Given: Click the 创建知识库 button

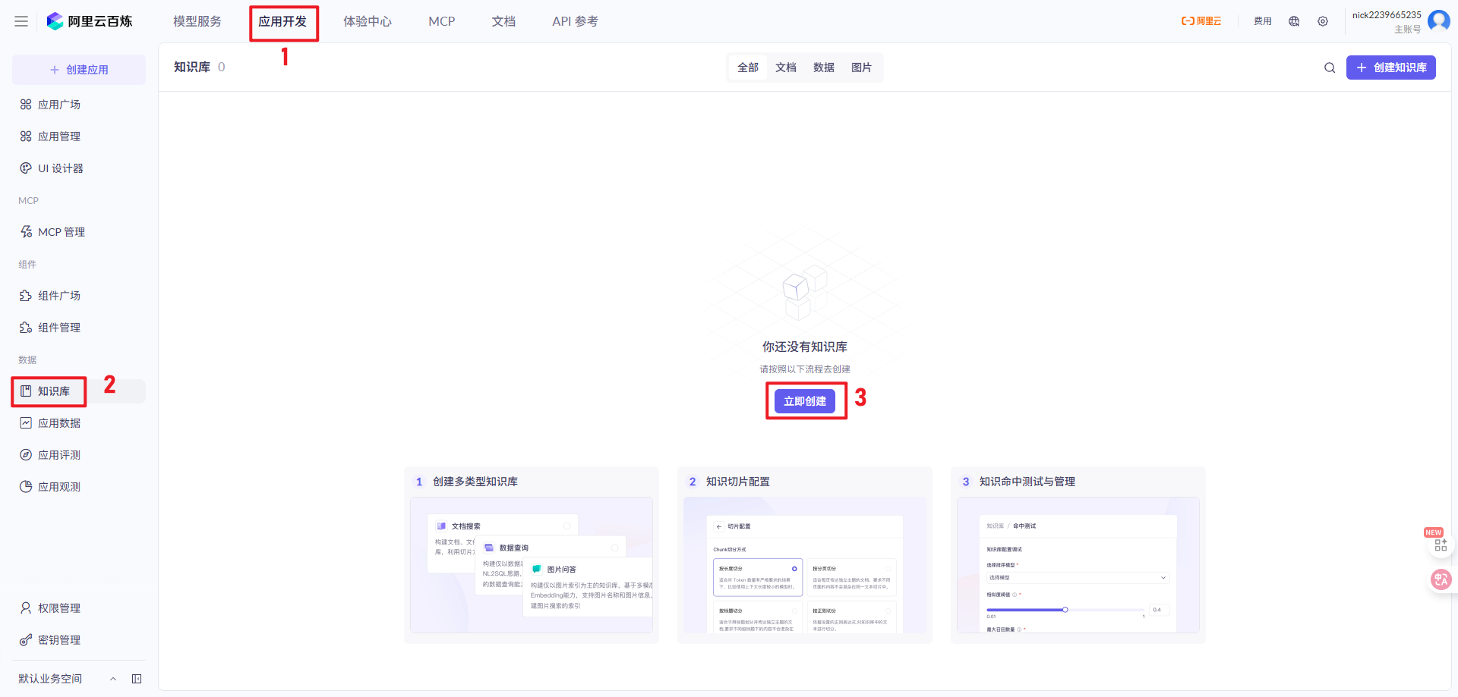Looking at the screenshot, I should pyautogui.click(x=1390, y=68).
